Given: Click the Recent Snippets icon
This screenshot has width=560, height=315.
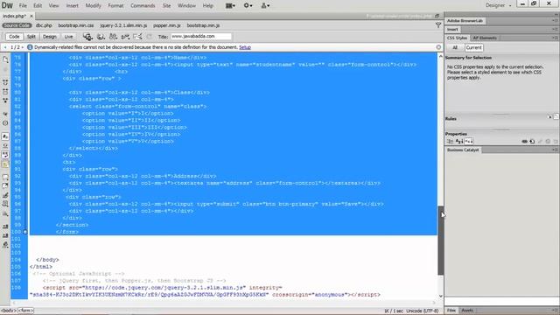Looking at the screenshot, I should 5,204.
